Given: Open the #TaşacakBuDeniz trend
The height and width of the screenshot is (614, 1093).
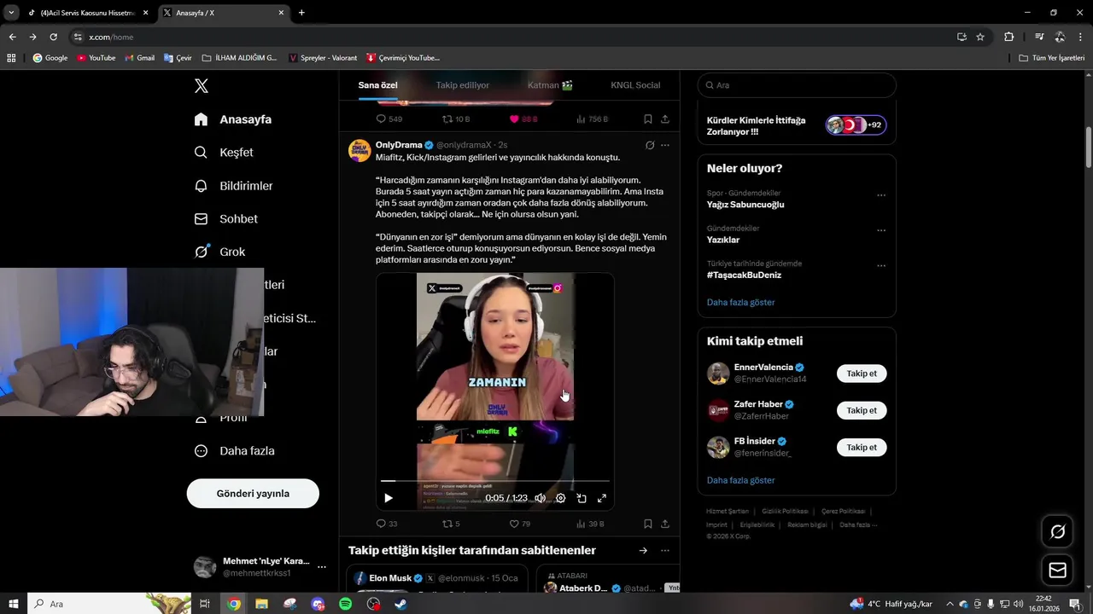Looking at the screenshot, I should tap(744, 275).
